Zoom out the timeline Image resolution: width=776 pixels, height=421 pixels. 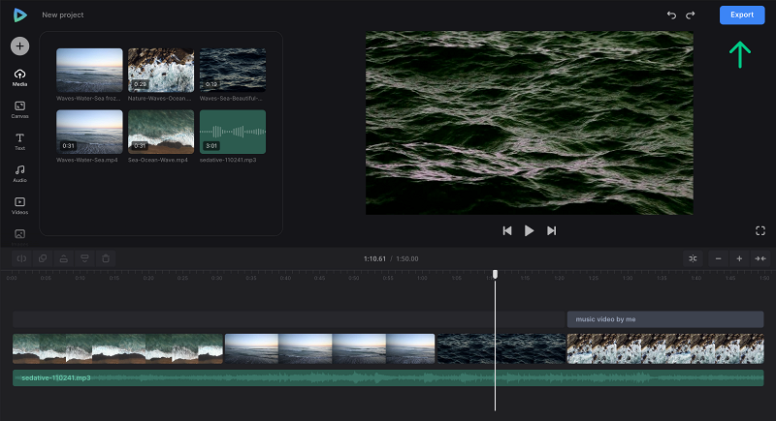[x=718, y=258]
